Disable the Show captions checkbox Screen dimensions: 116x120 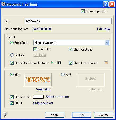coord(71,49)
